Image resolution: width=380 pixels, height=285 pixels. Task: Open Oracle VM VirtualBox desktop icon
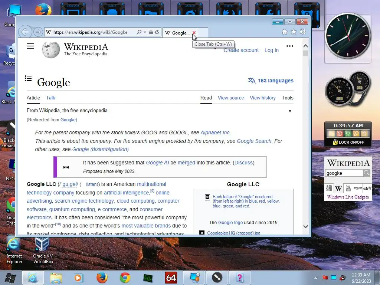coord(43,251)
